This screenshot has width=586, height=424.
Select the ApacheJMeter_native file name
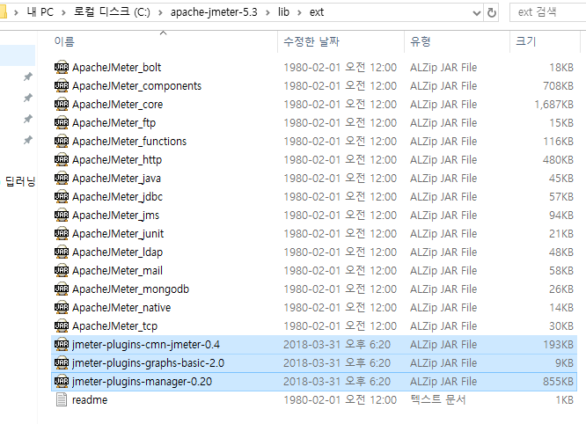(x=121, y=308)
